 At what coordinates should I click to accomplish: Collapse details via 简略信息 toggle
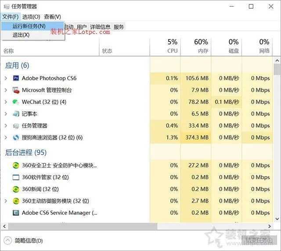tap(24, 241)
